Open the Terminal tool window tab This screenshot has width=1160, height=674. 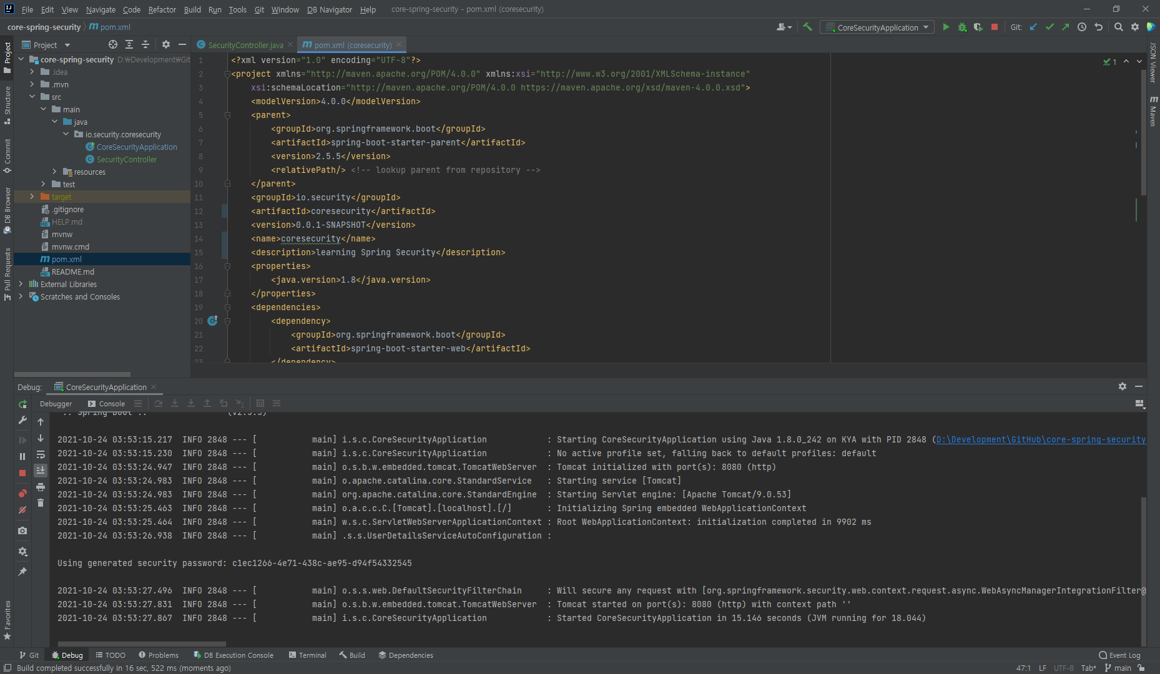pos(308,655)
